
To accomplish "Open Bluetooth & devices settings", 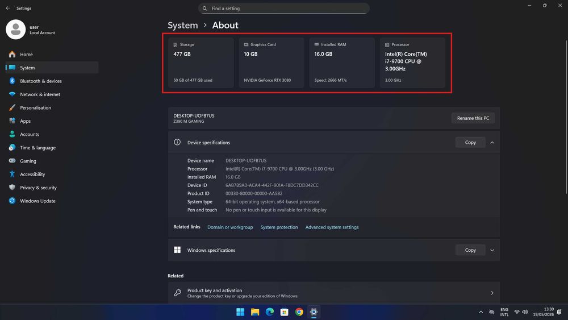I will pyautogui.click(x=52, y=81).
